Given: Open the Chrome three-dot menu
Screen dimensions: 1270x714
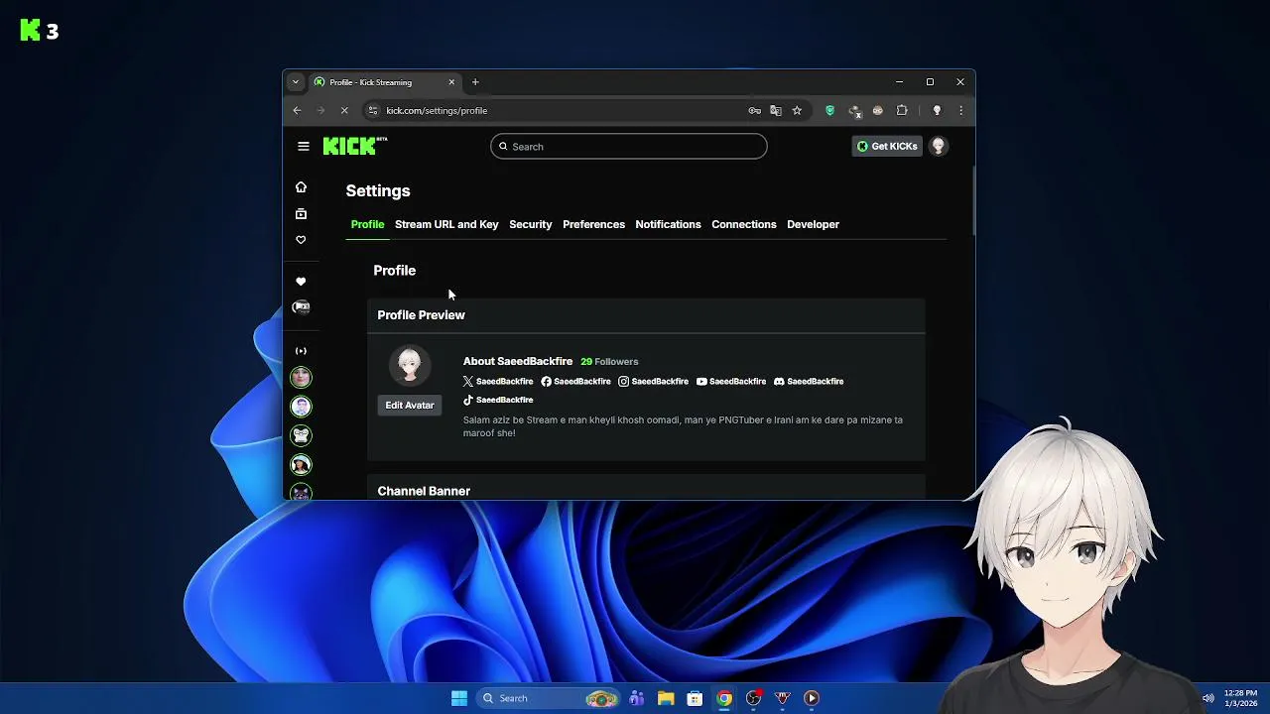Looking at the screenshot, I should 960,110.
